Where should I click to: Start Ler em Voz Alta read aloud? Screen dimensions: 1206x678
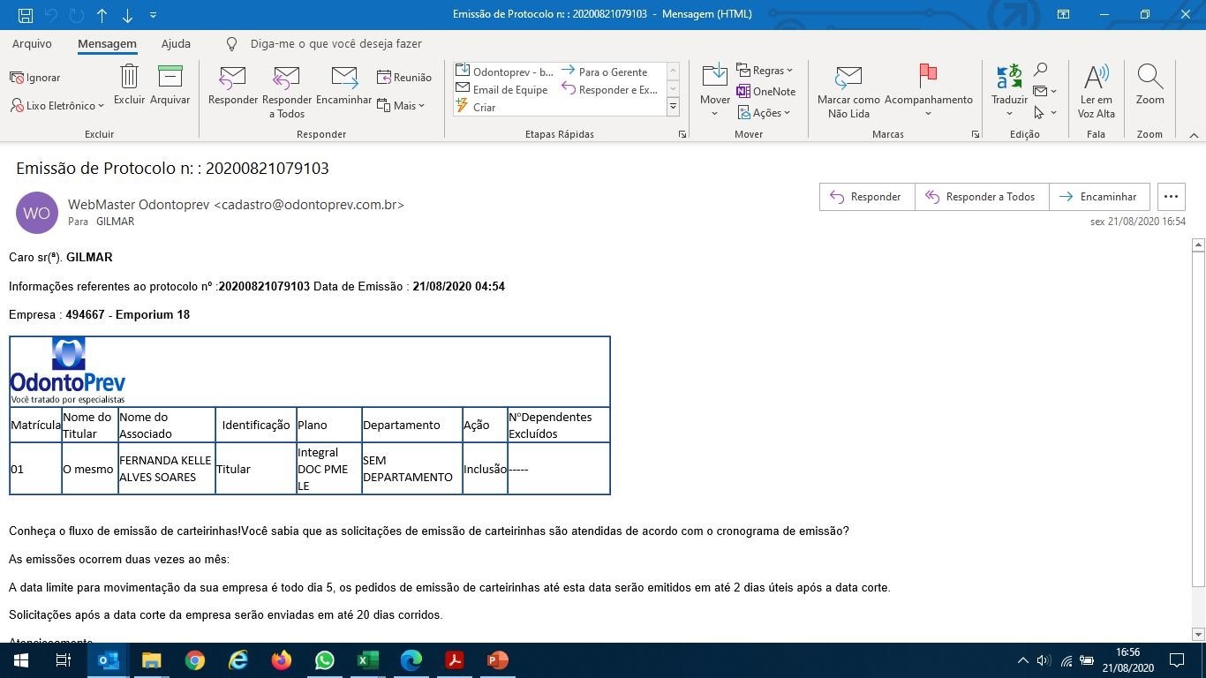tap(1096, 78)
